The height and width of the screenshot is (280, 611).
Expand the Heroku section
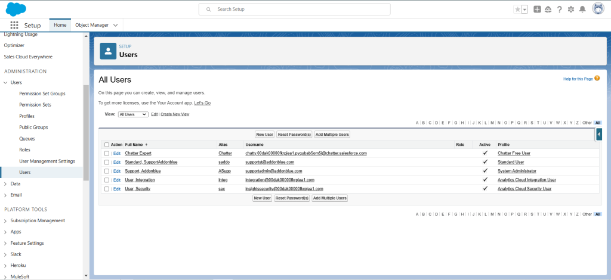pyautogui.click(x=5, y=266)
